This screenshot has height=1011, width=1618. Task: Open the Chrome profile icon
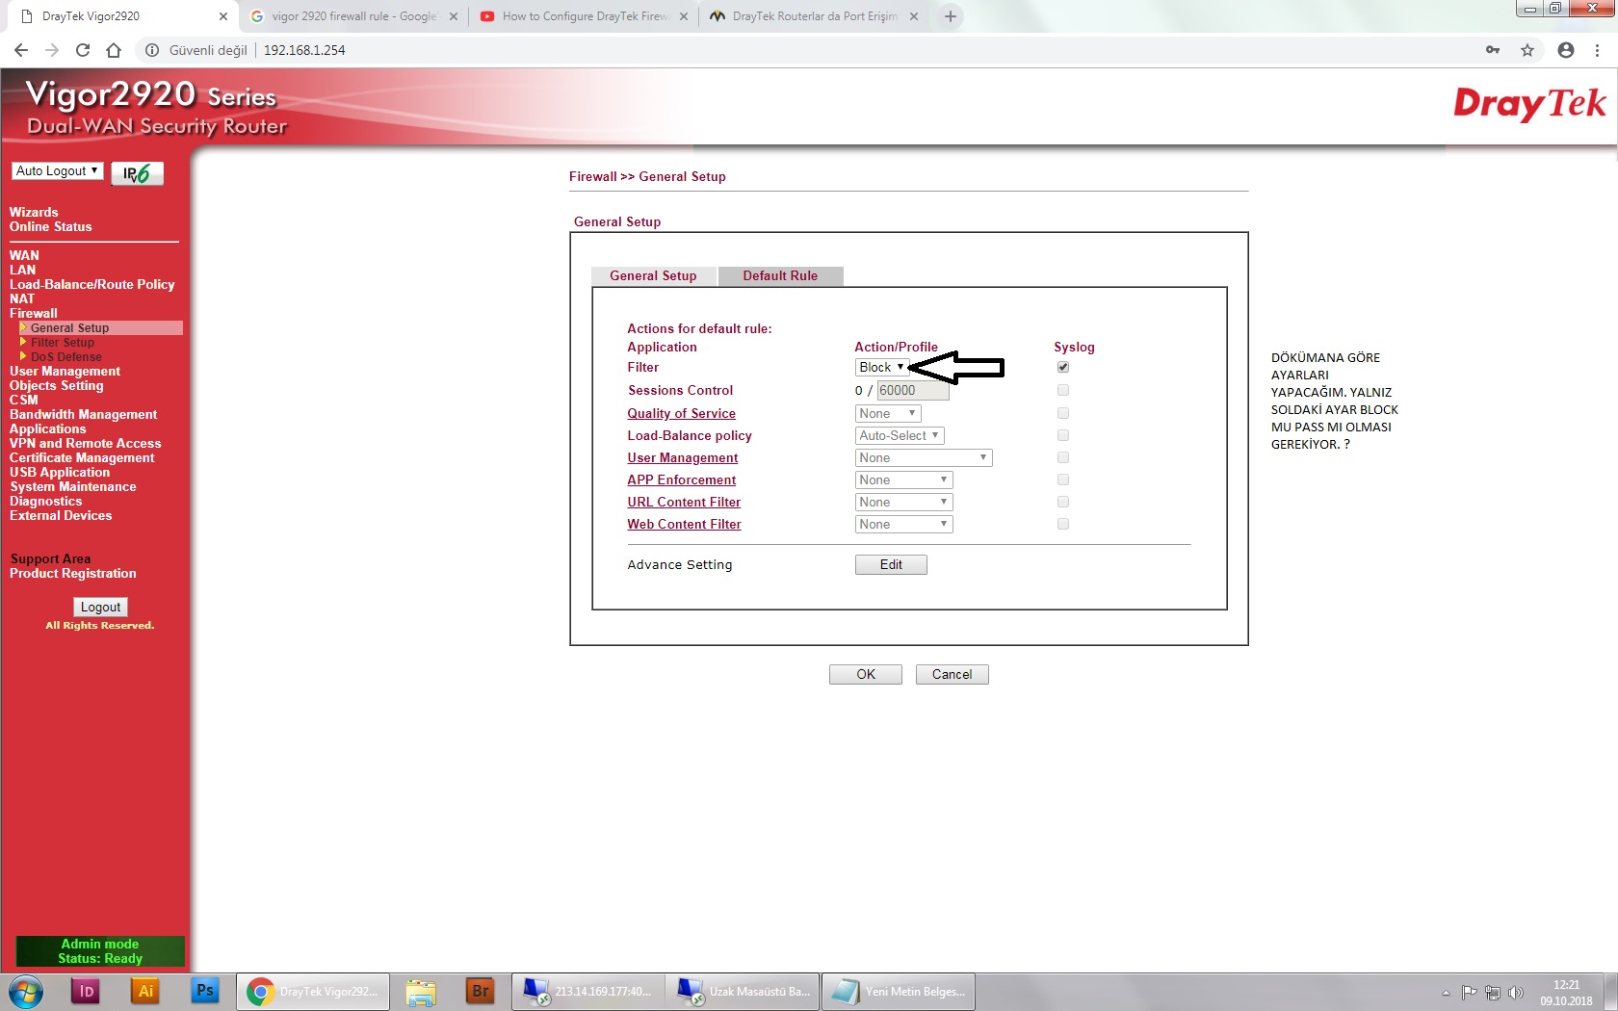pyautogui.click(x=1566, y=50)
